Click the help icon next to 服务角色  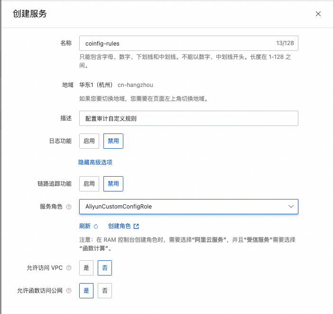coord(69,207)
